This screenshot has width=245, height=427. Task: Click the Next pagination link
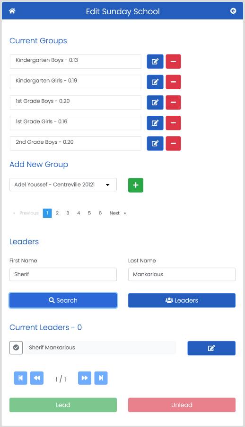click(x=114, y=213)
